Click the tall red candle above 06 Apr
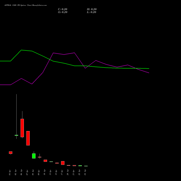Viewport: 181px width, 181px height. pos(22,128)
